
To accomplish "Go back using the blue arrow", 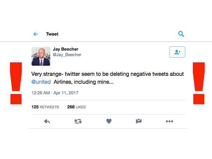I will pos(35,34).
